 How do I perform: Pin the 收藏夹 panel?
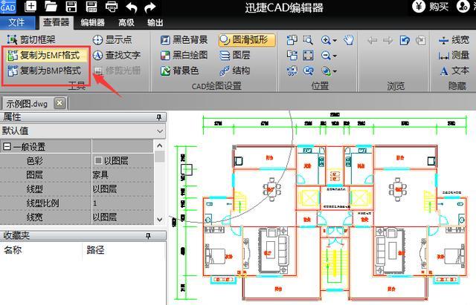pos(148,236)
